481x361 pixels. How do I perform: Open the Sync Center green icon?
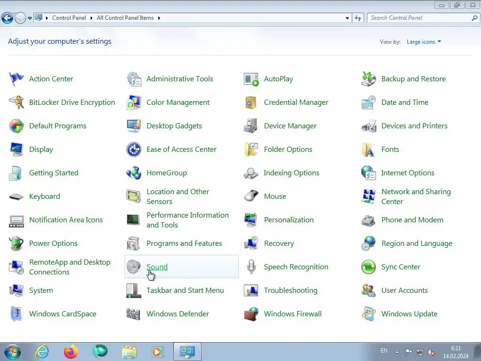pyautogui.click(x=368, y=267)
